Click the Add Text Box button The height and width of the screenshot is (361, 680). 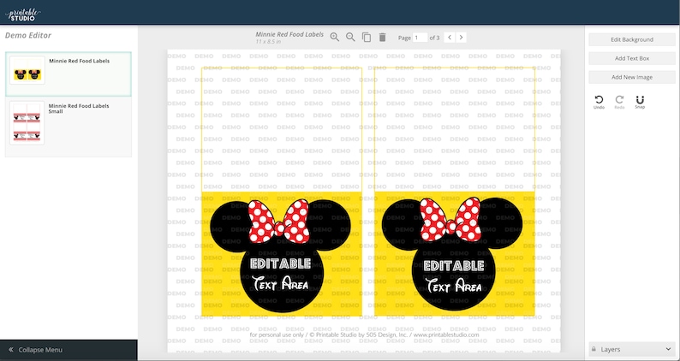pos(632,58)
